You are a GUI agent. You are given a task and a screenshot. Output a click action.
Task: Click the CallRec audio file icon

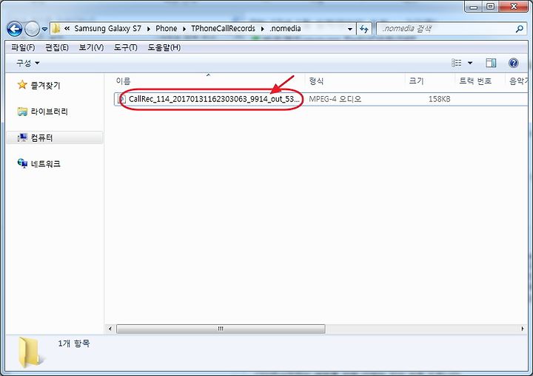[x=121, y=99]
